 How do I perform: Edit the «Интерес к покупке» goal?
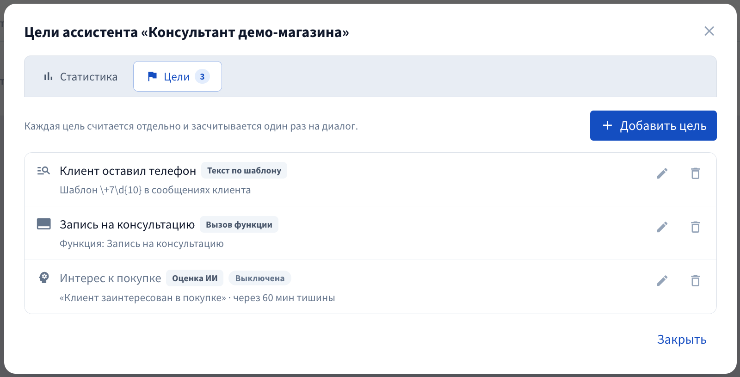(662, 281)
